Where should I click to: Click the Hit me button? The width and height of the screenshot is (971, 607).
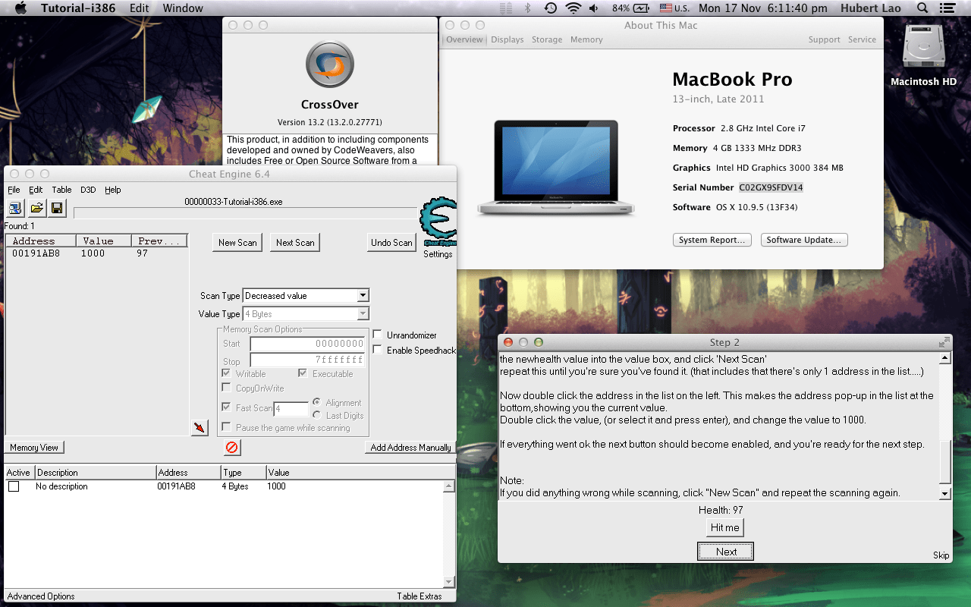point(724,527)
